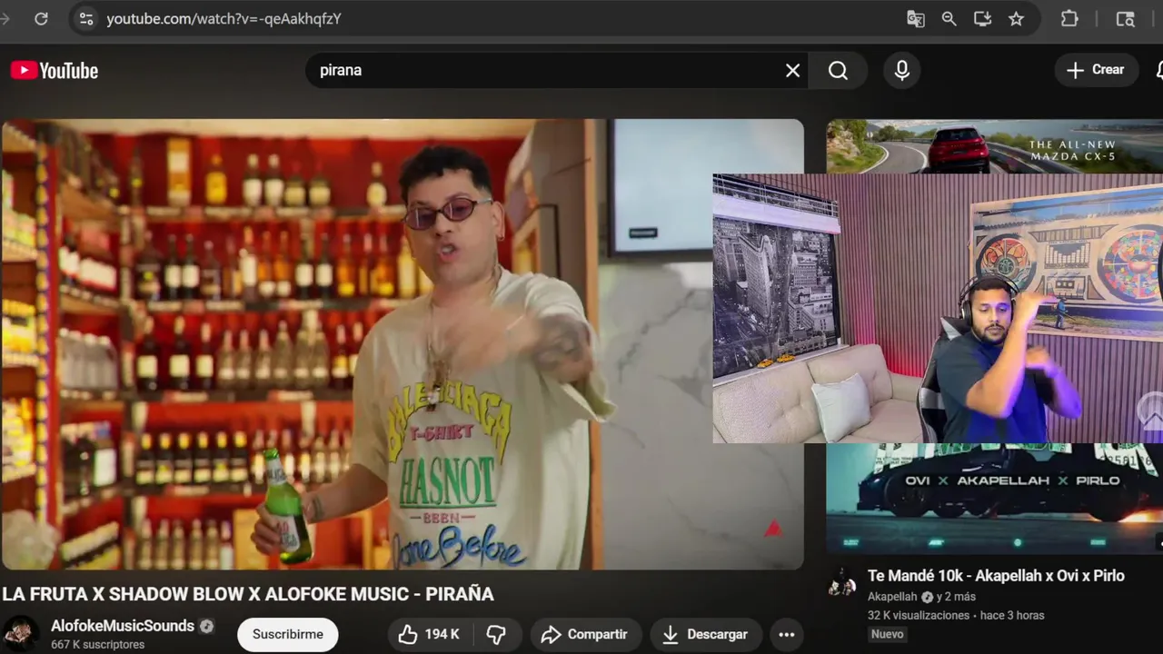1163x654 pixels.
Task: Open site information icon in address bar
Action: pos(85,18)
